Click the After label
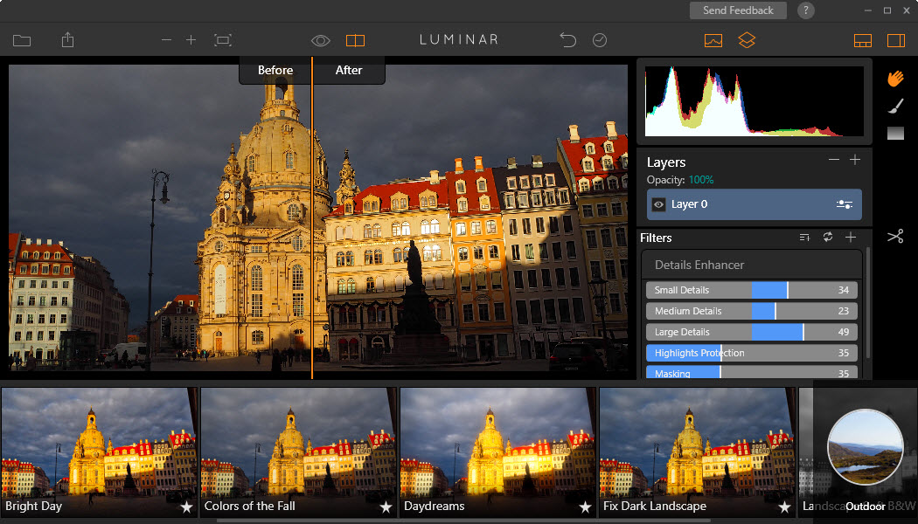 (x=348, y=70)
